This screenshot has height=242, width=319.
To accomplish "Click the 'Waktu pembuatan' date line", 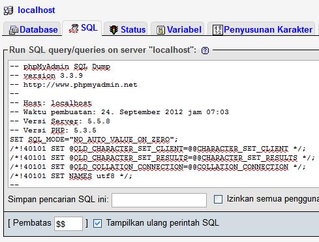I will tap(119, 112).
